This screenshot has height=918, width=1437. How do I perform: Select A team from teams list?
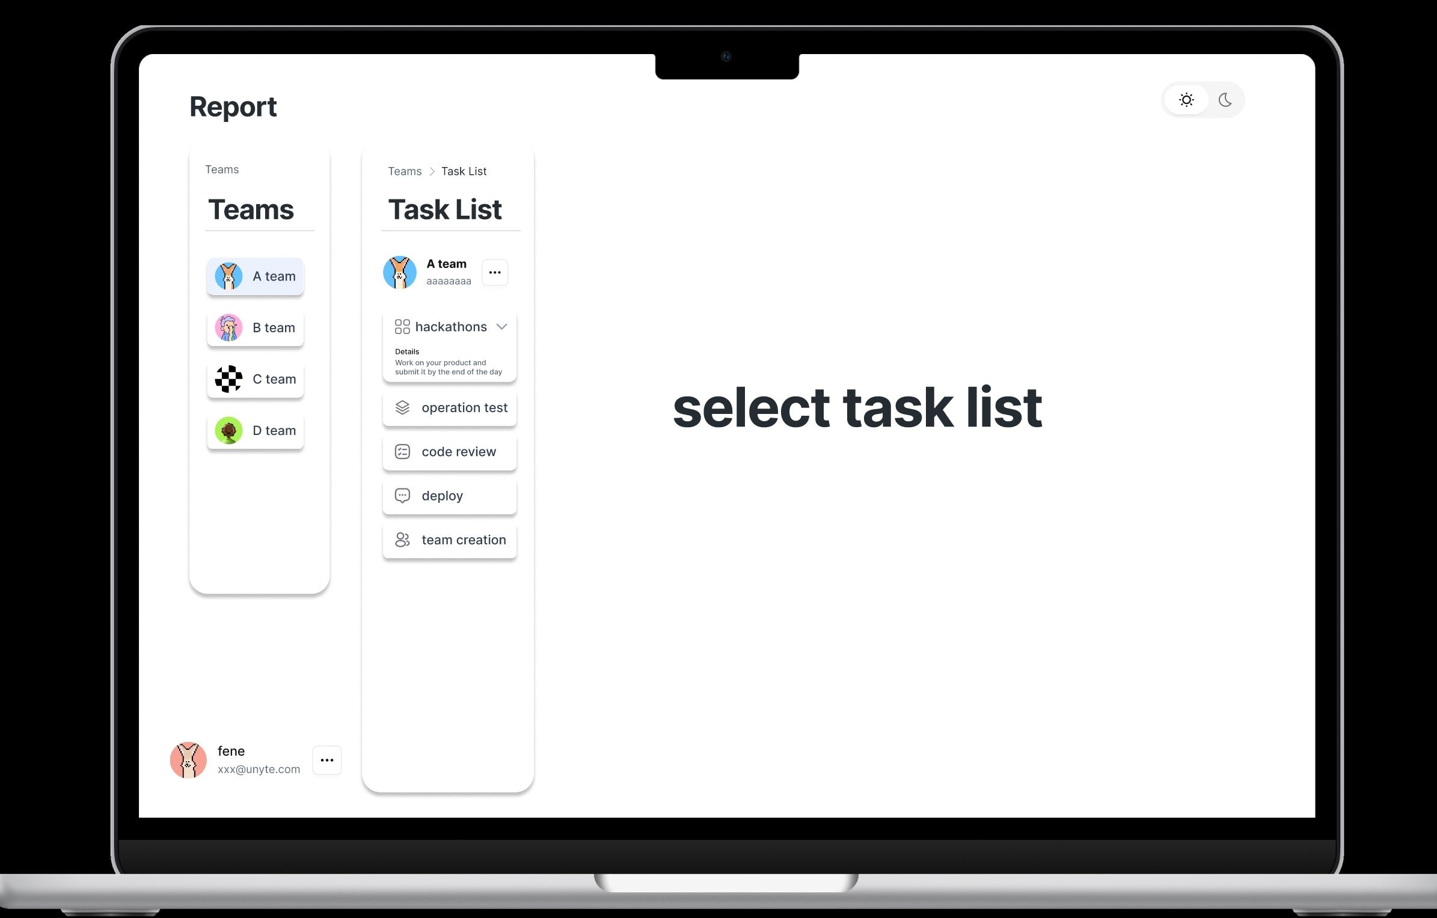click(254, 275)
